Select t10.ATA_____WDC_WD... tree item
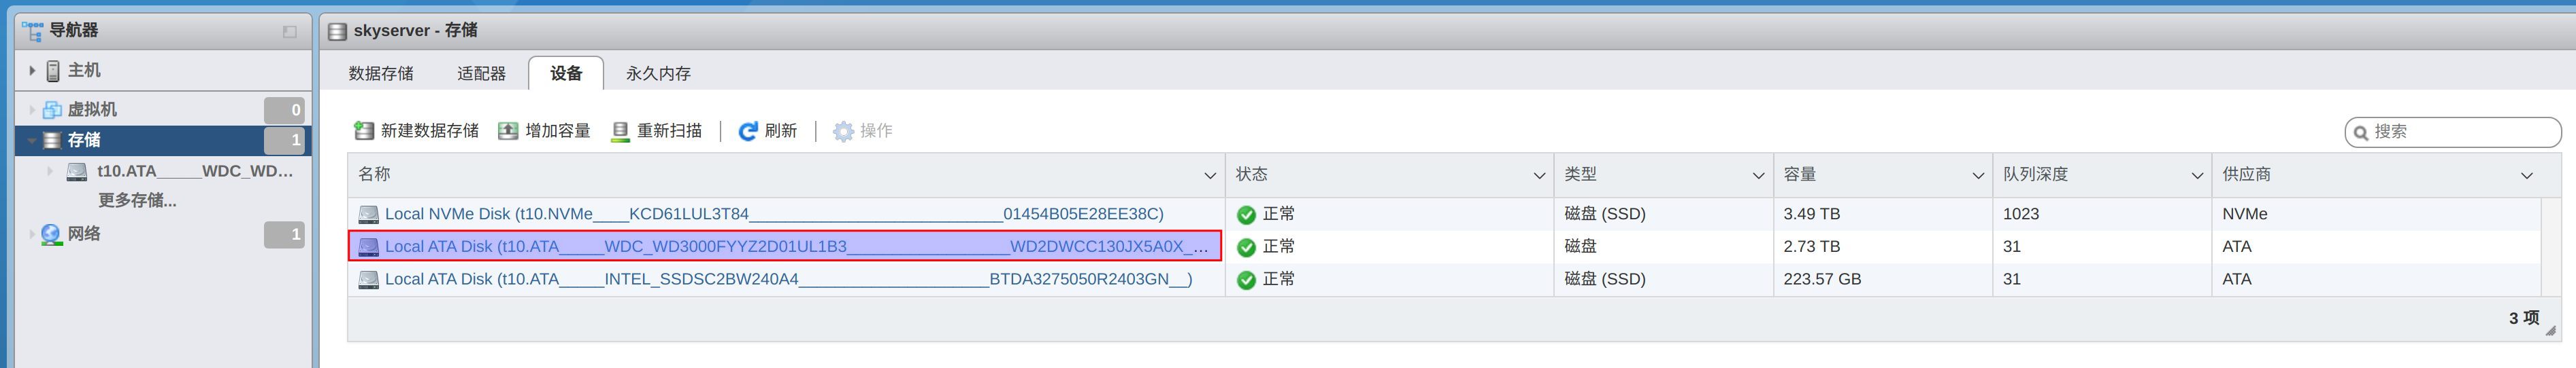This screenshot has height=368, width=2576. (195, 172)
